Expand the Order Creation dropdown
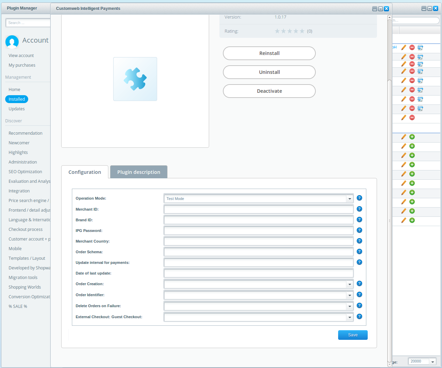 350,284
